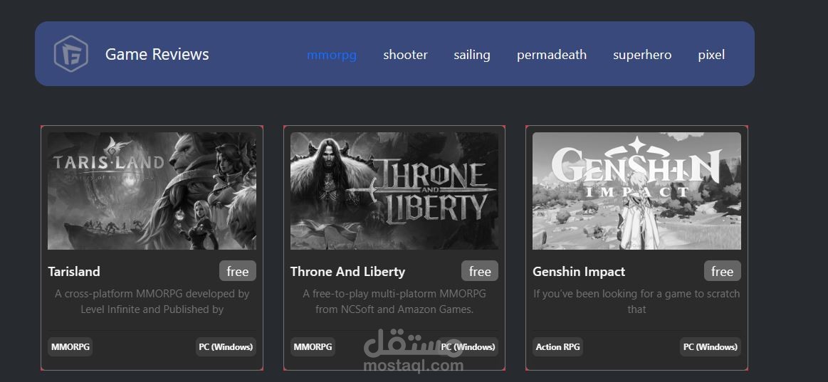Open the Genshin Impact thumbnail image
This screenshot has height=382, width=828.
pyautogui.click(x=637, y=191)
